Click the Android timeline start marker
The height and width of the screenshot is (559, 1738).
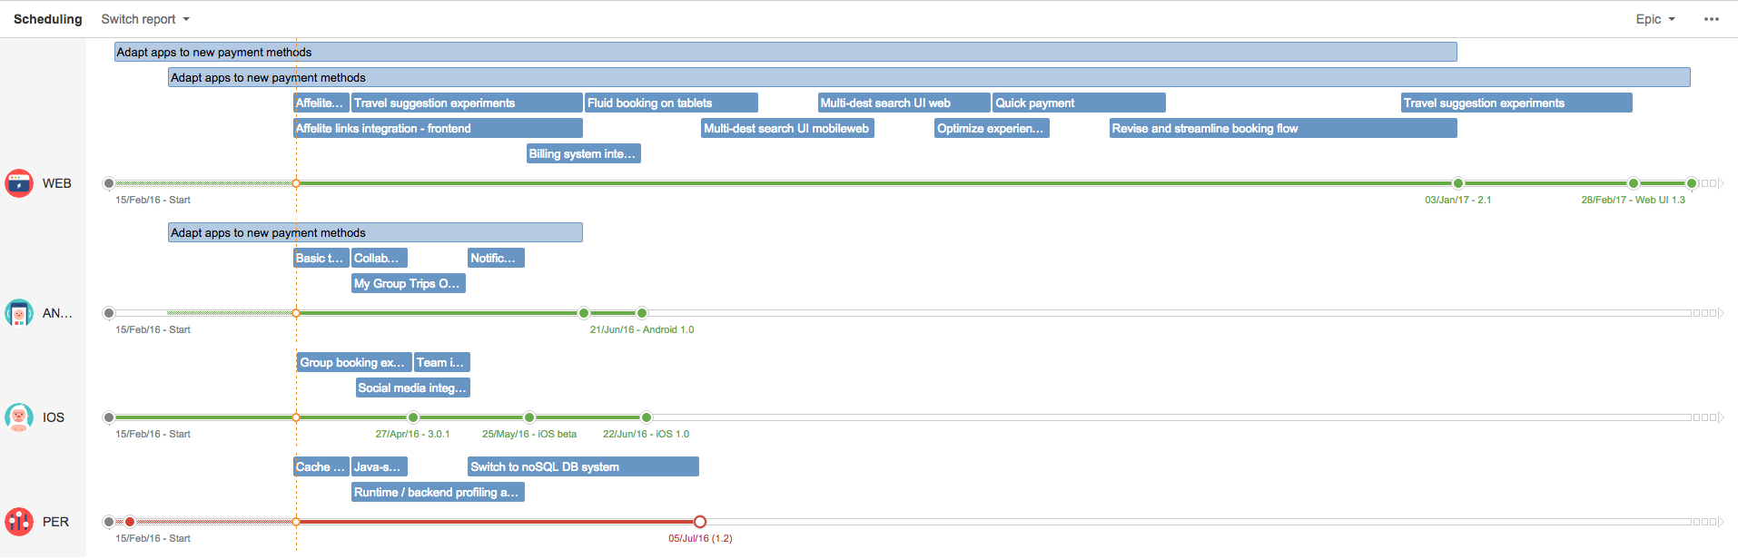(109, 313)
